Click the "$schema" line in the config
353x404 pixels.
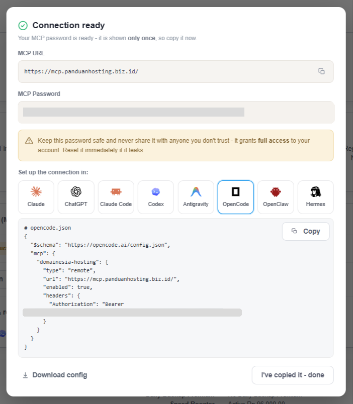(x=100, y=245)
